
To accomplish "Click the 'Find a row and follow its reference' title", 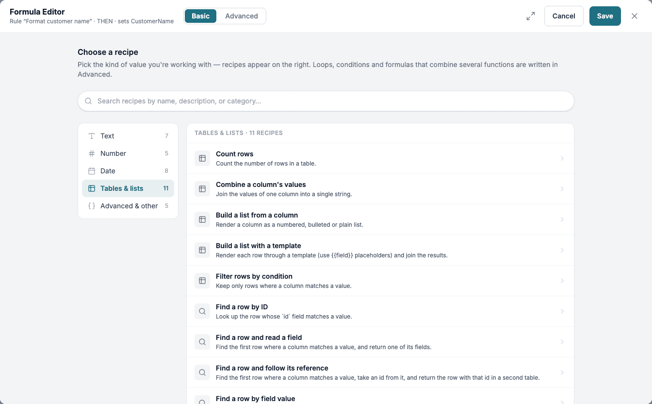I will tap(272, 368).
